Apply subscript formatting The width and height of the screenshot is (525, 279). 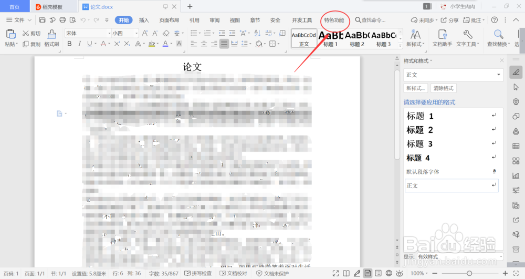click(x=127, y=44)
